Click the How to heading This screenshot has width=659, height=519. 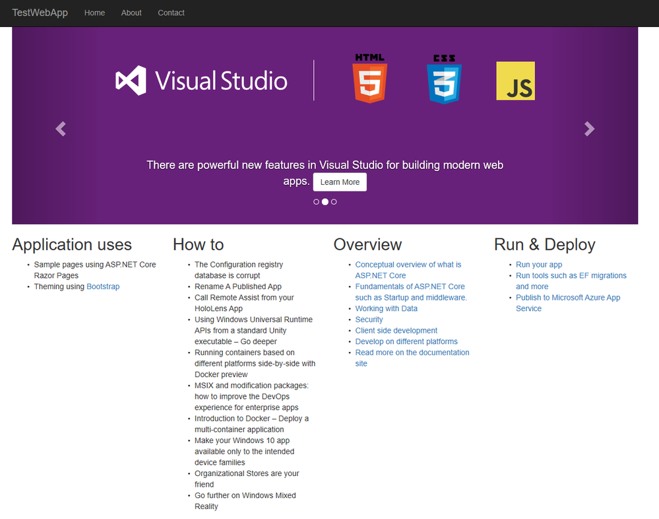pyautogui.click(x=199, y=244)
